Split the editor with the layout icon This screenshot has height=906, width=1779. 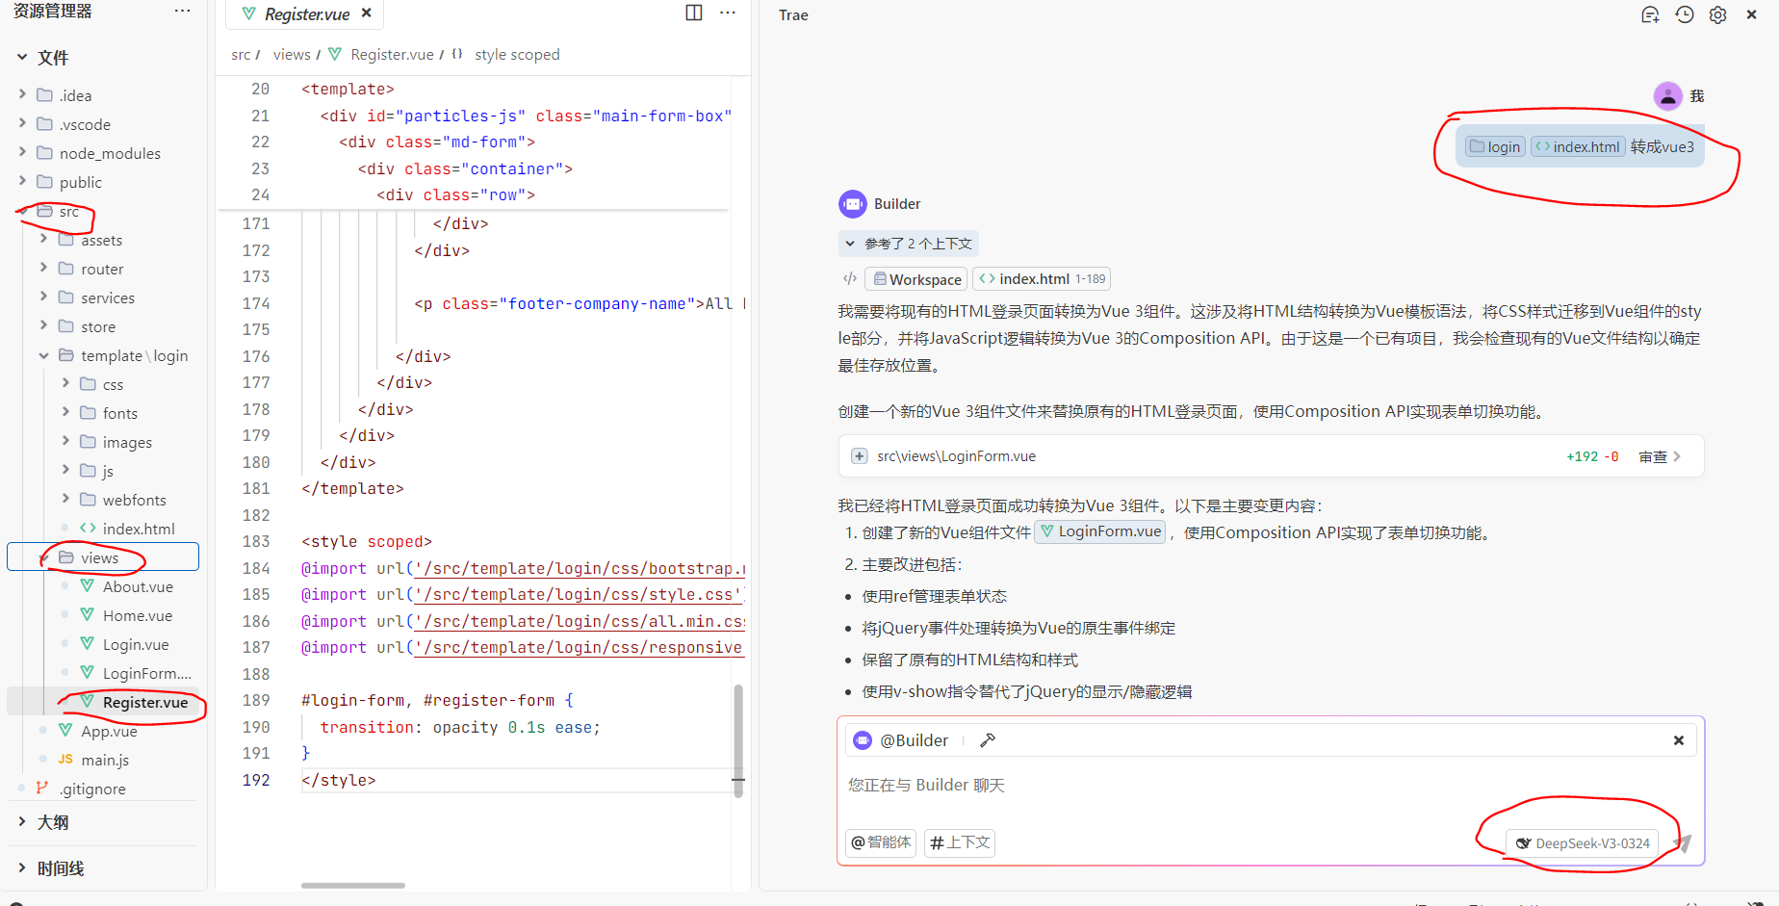point(693,13)
